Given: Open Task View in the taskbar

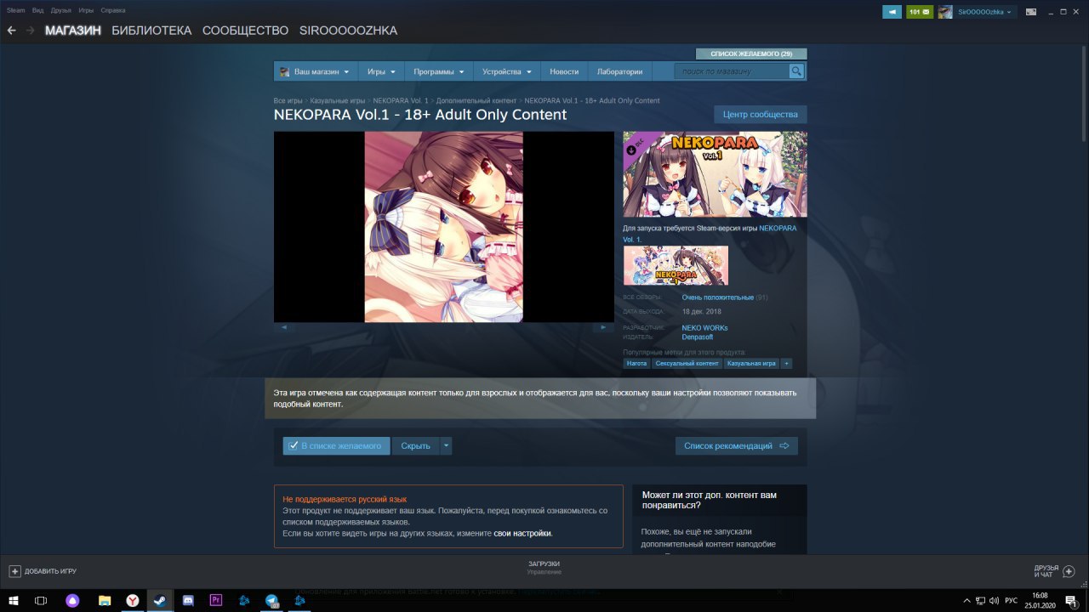Looking at the screenshot, I should (41, 600).
